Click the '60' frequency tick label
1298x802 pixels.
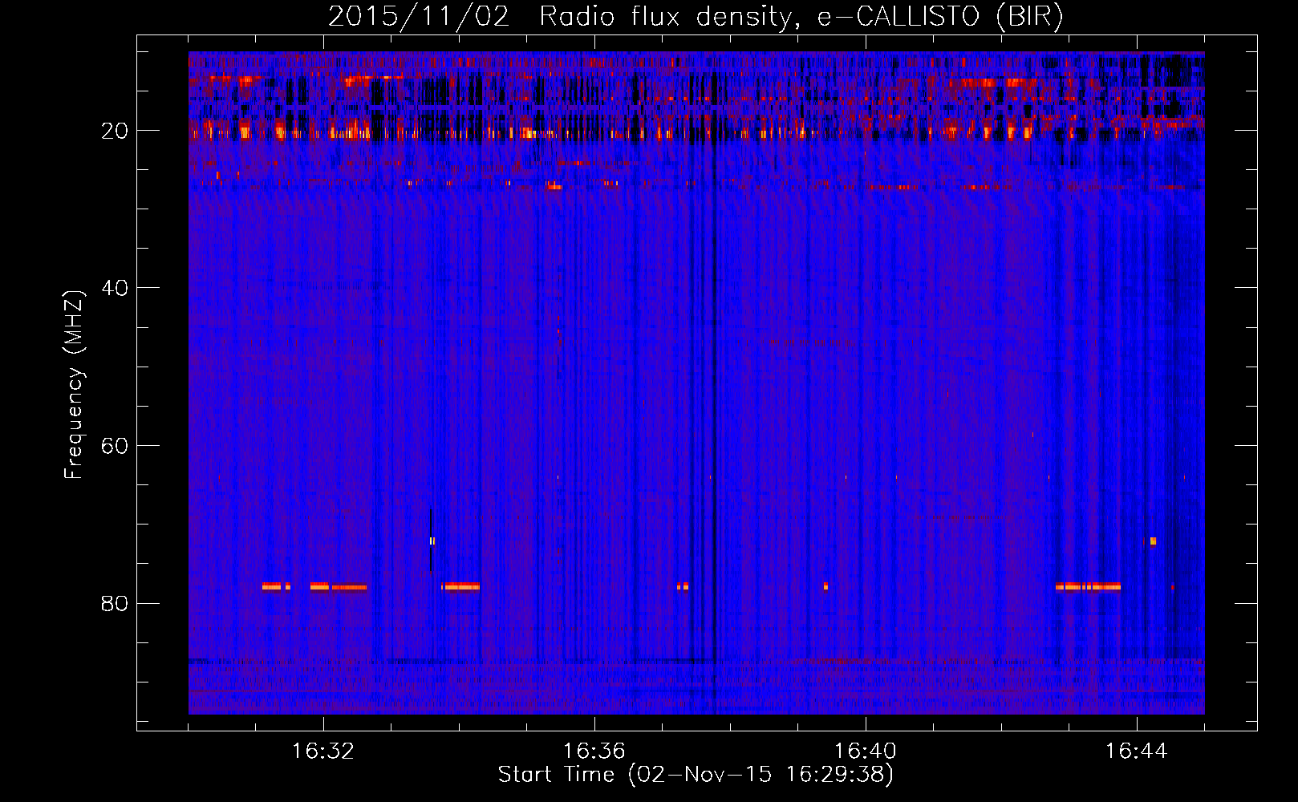tap(115, 446)
